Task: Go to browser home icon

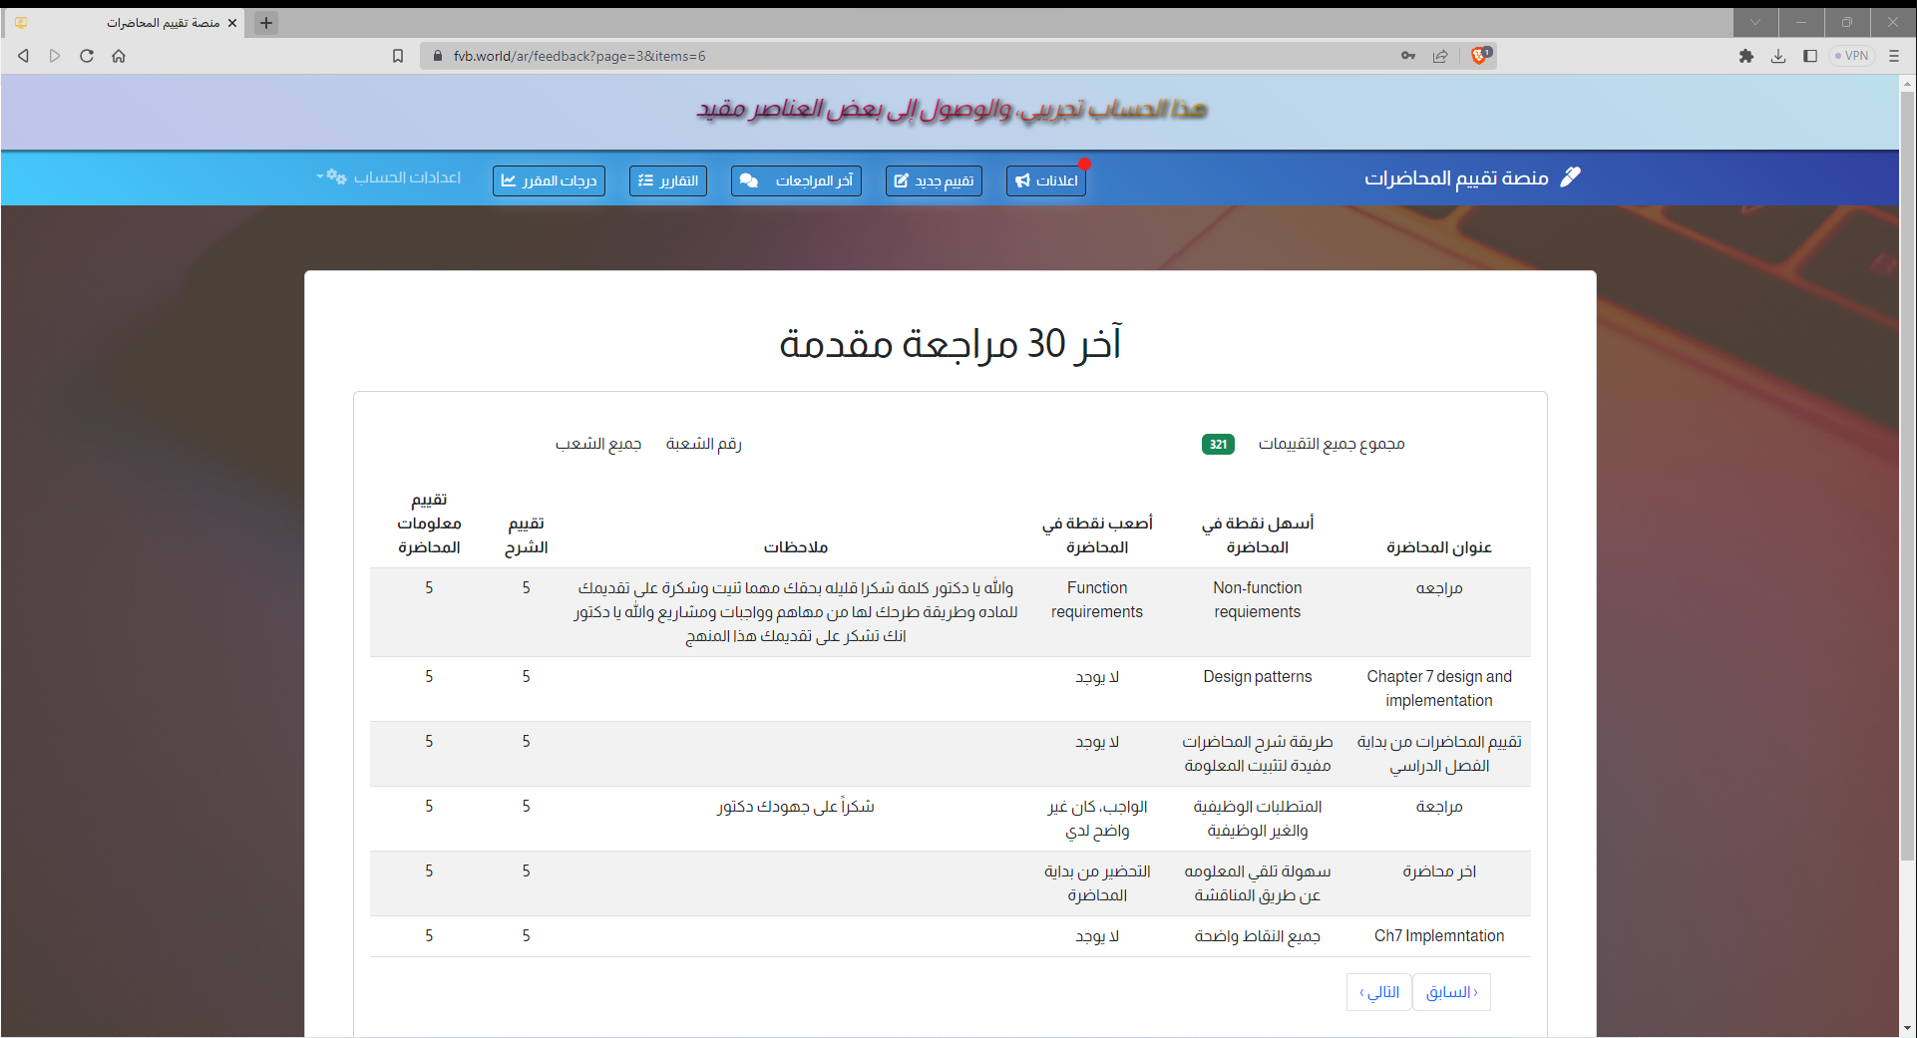Action: coord(119,56)
